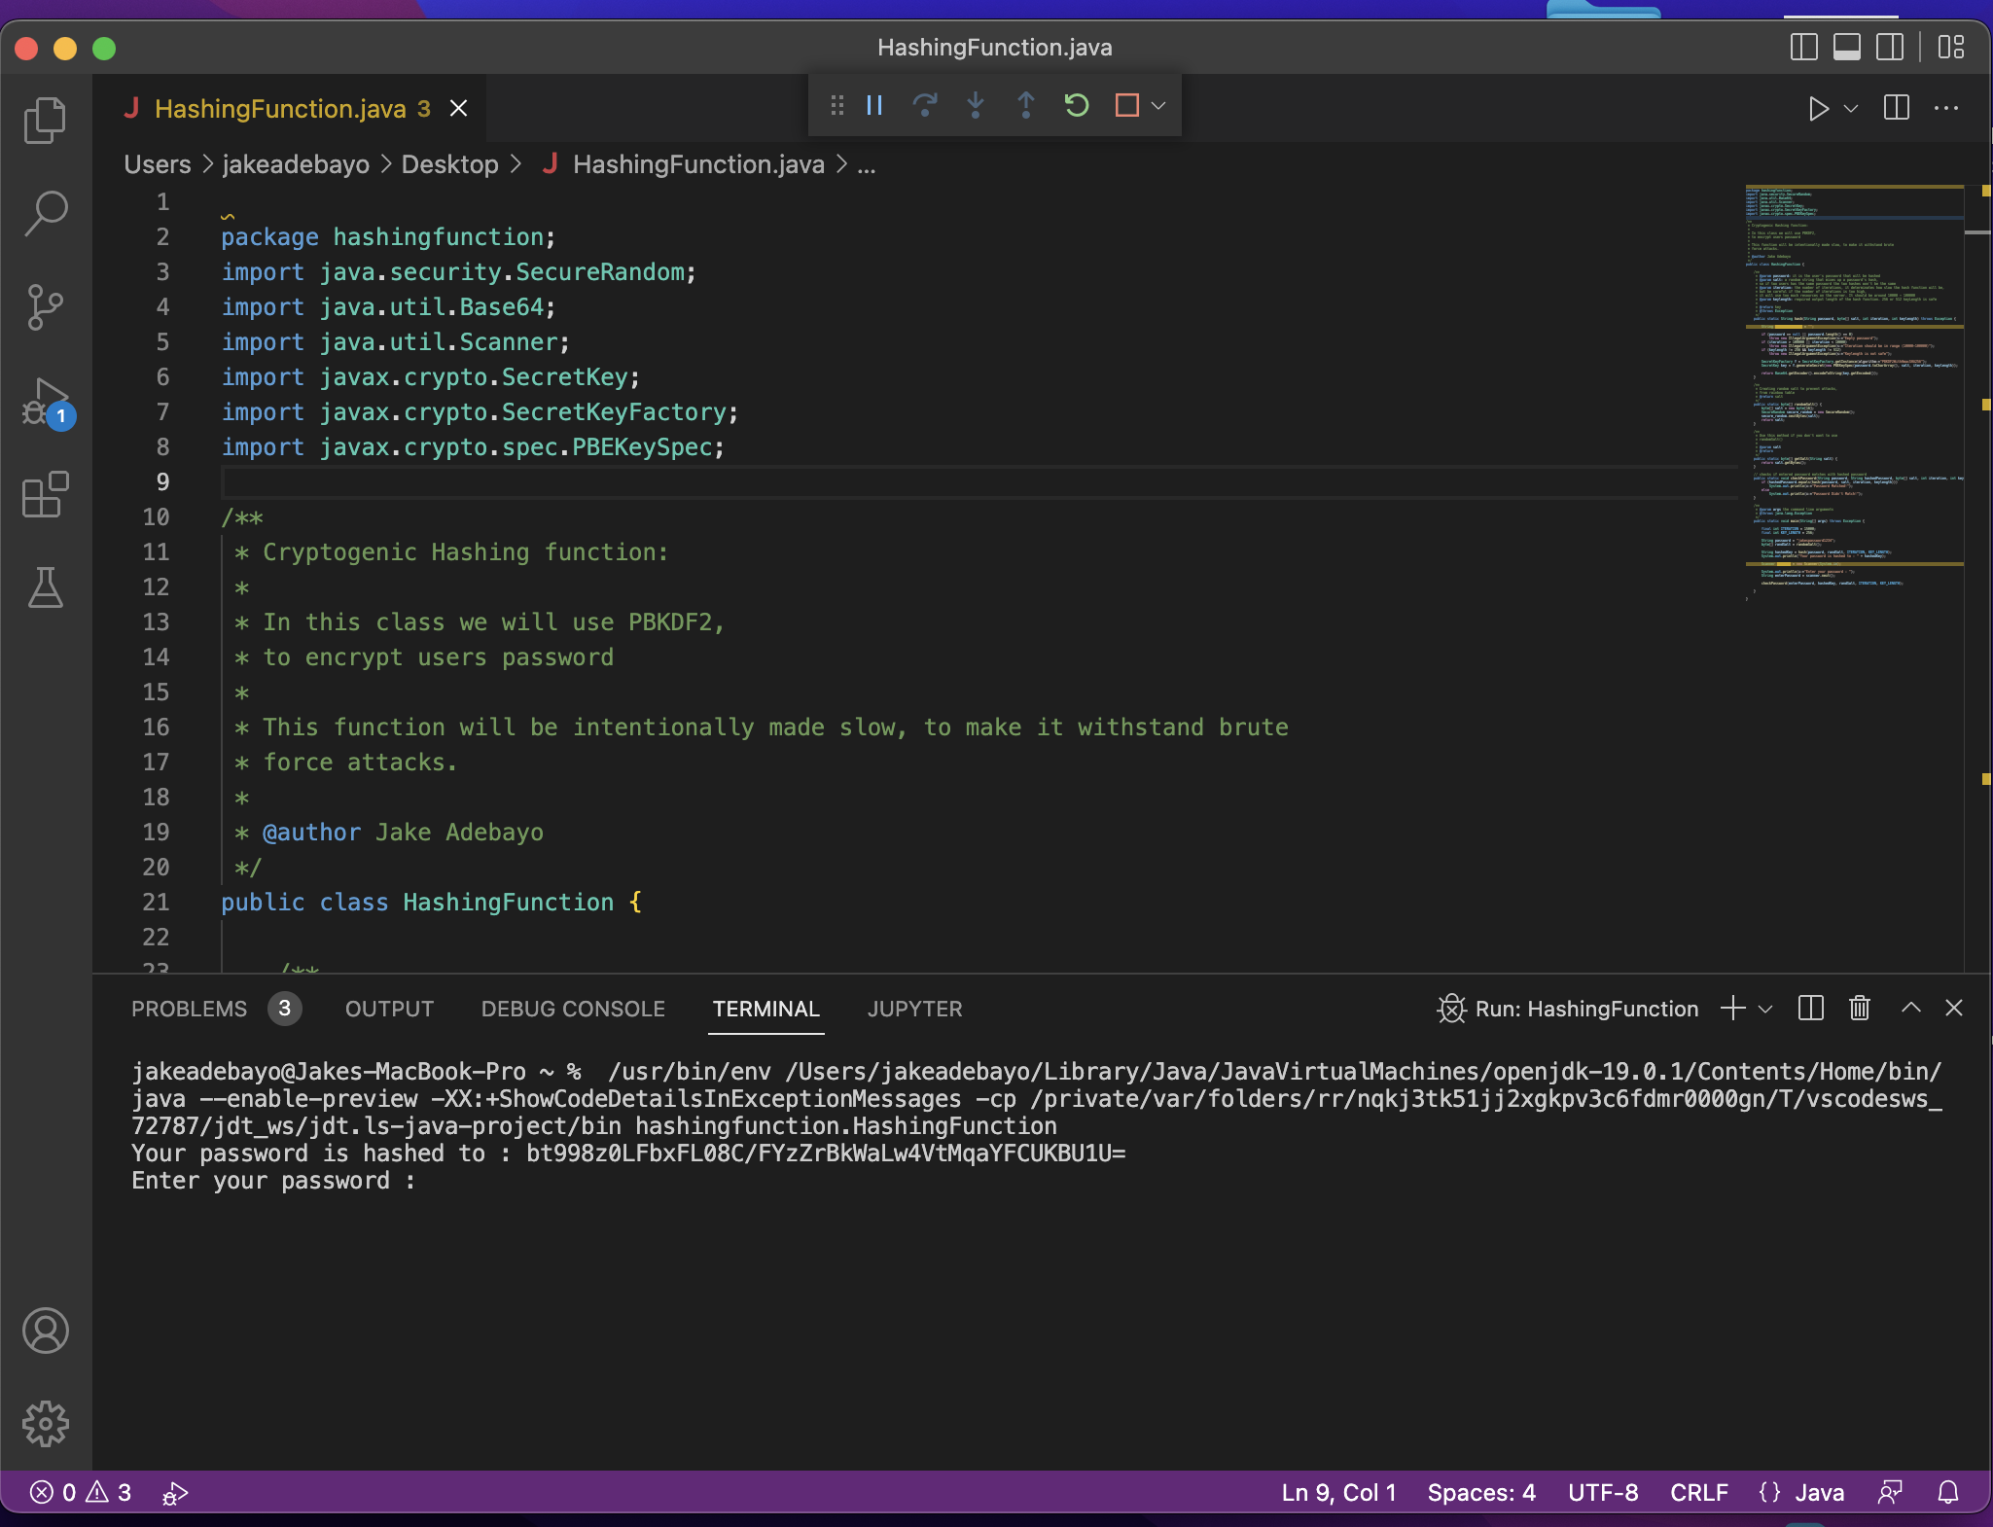The height and width of the screenshot is (1527, 1993).
Task: Maximize the panel with chevron up
Action: pos(1910,1008)
